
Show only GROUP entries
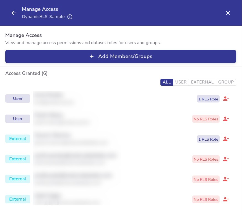pyautogui.click(x=226, y=82)
